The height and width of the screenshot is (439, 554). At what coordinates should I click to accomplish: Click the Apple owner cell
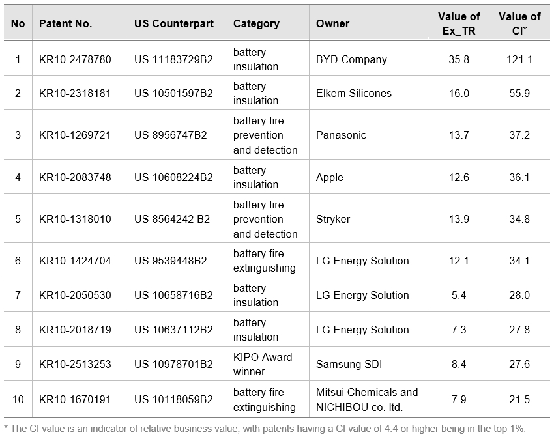click(329, 177)
